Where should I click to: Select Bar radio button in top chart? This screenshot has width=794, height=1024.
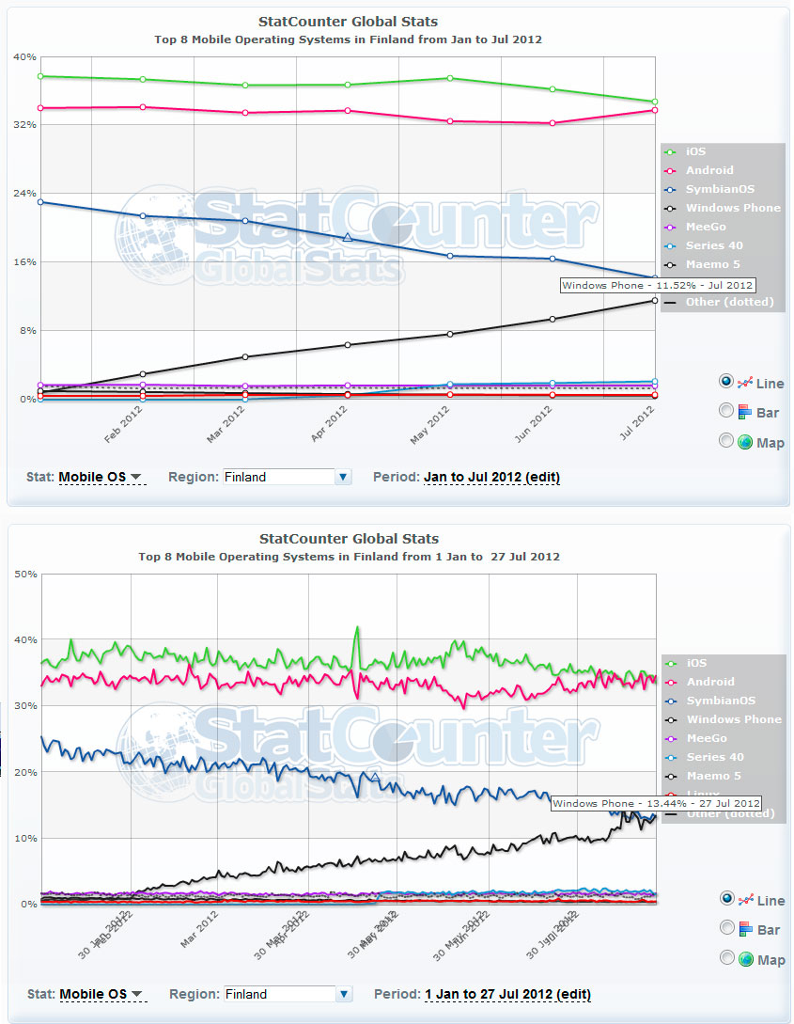(x=725, y=411)
